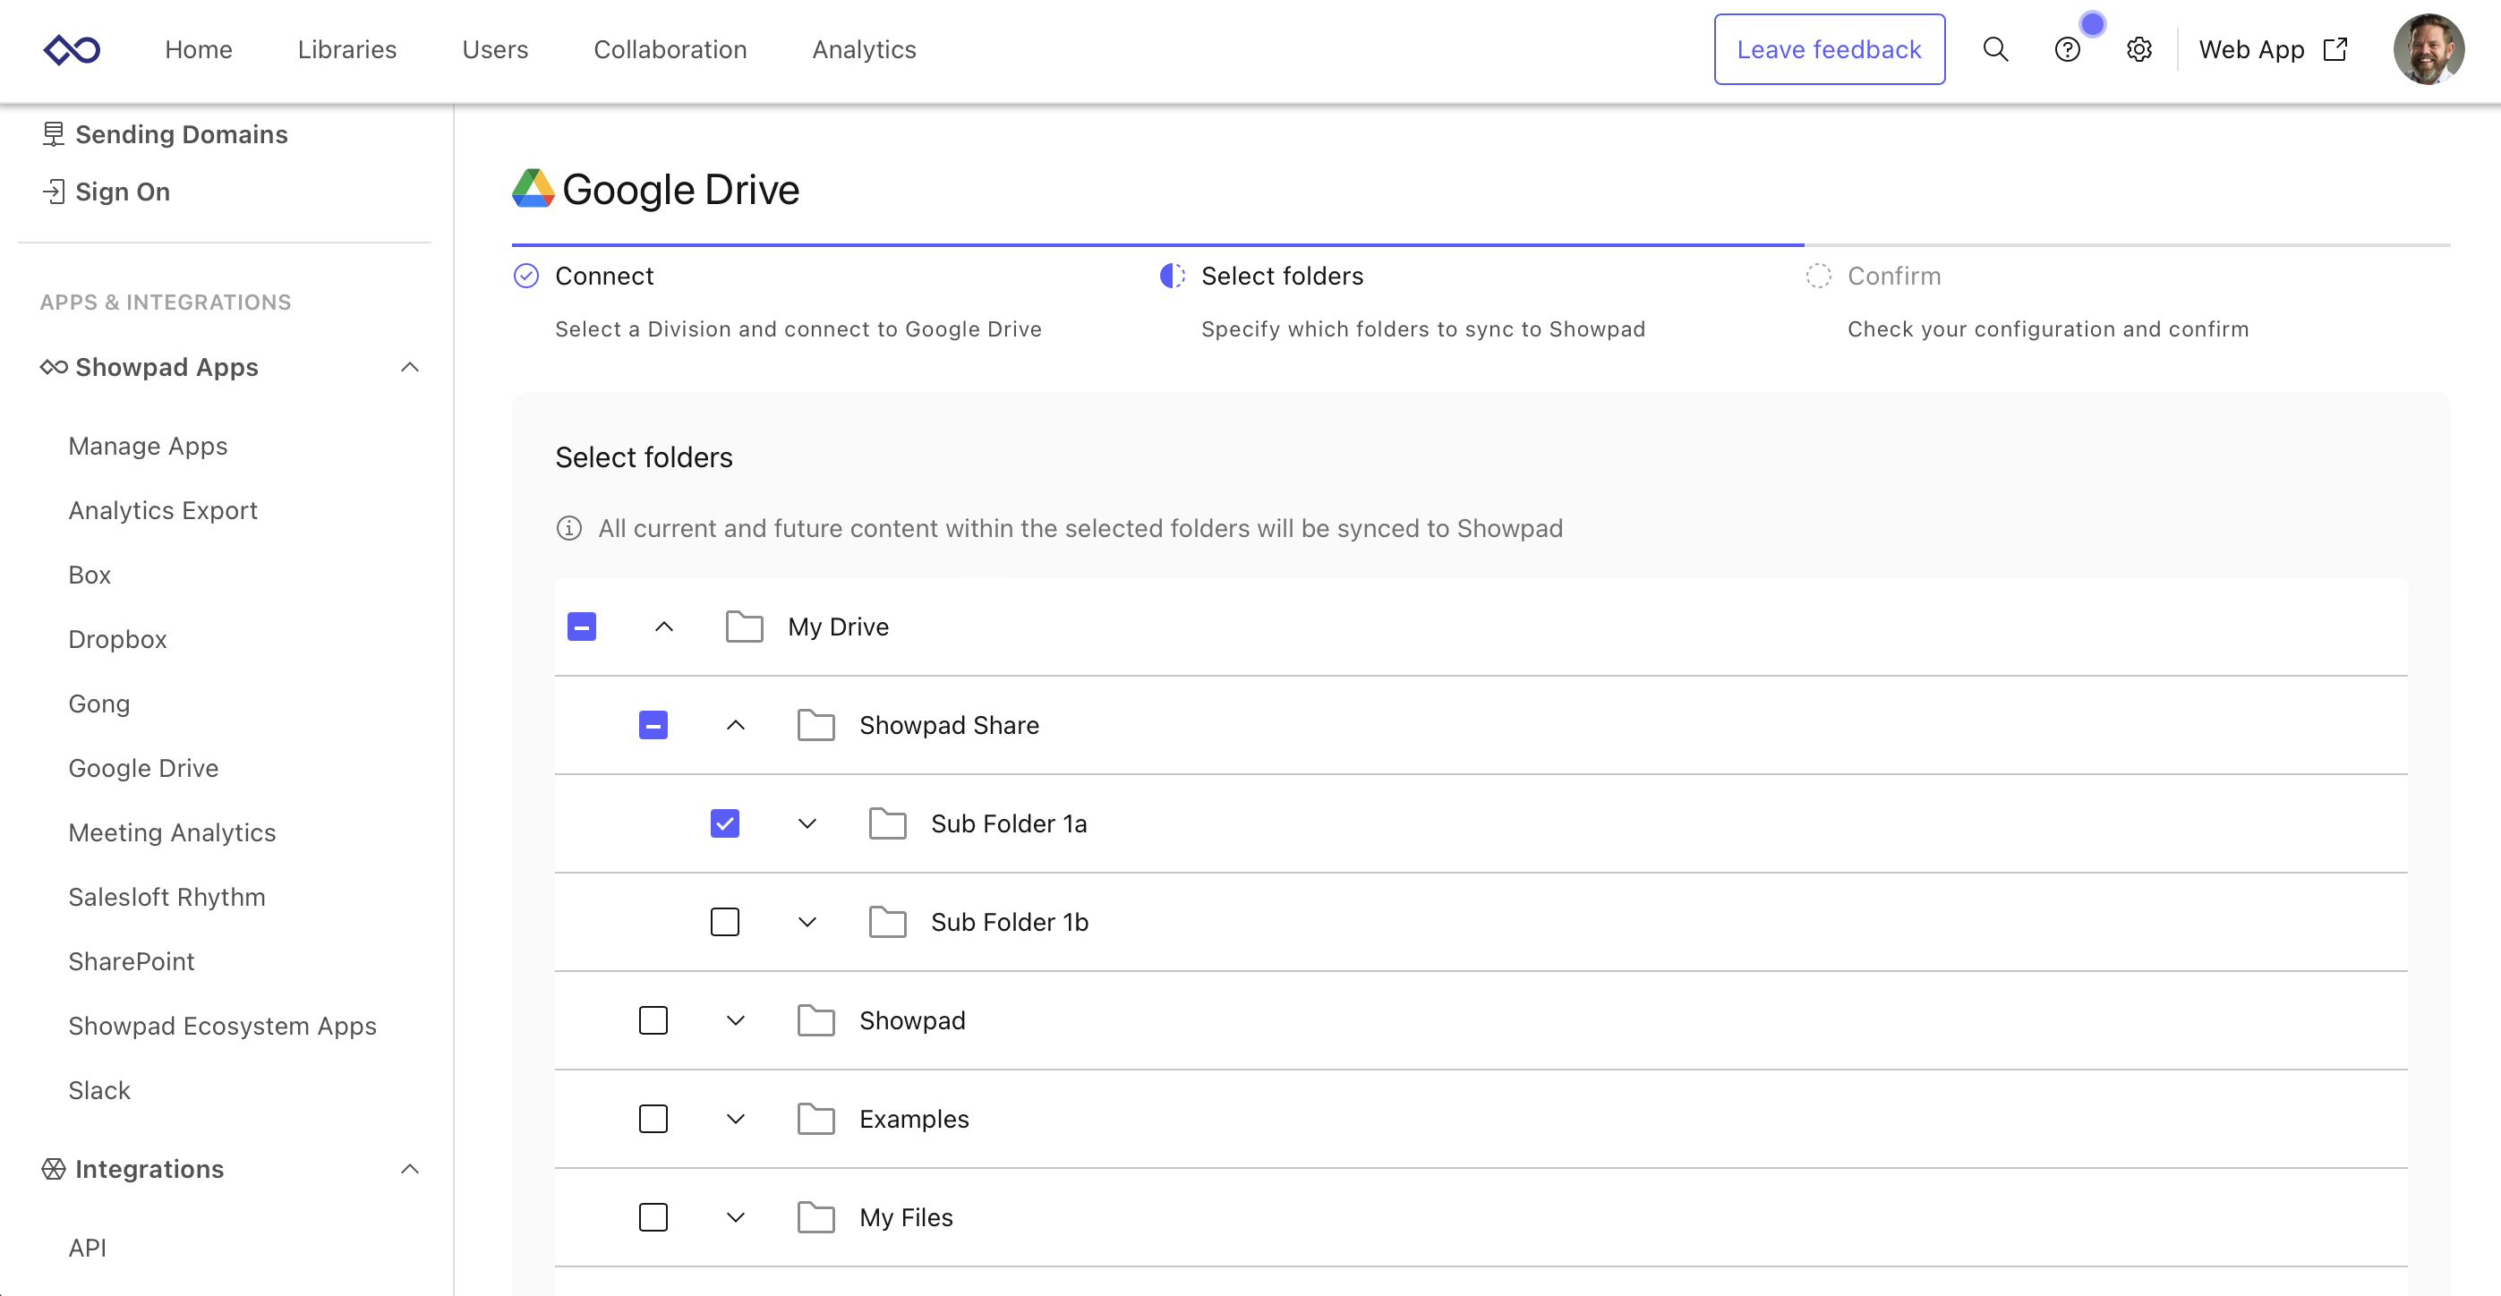Check the Sub Folder 1b checkbox
This screenshot has height=1296, width=2501.
click(x=724, y=921)
